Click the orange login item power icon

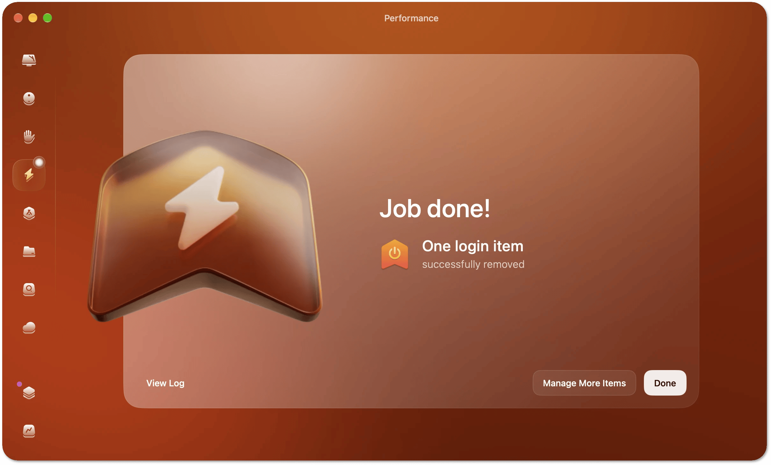(x=395, y=254)
